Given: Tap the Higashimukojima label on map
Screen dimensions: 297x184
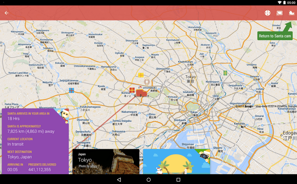Looking at the screenshot, I should click(240, 104).
